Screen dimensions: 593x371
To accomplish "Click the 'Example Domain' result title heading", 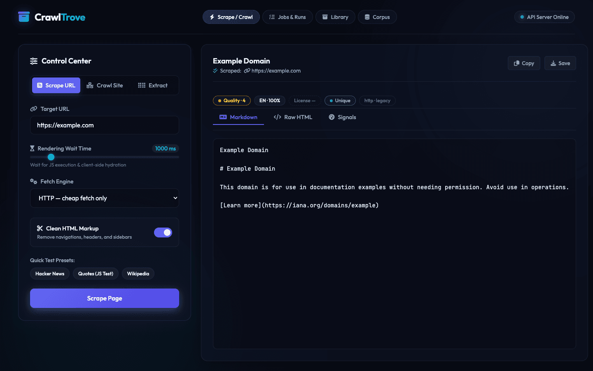I will (x=241, y=61).
